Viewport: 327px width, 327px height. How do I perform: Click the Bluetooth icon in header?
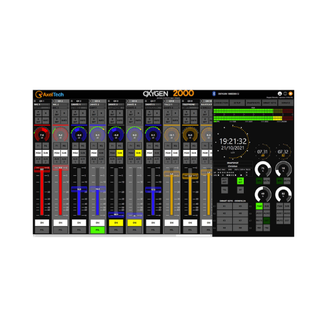point(214,94)
